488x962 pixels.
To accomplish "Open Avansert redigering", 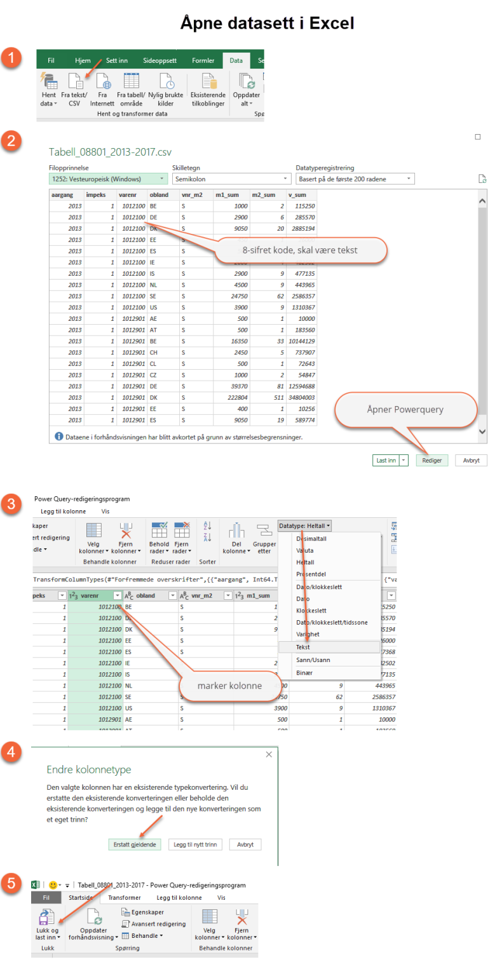I will point(153,924).
